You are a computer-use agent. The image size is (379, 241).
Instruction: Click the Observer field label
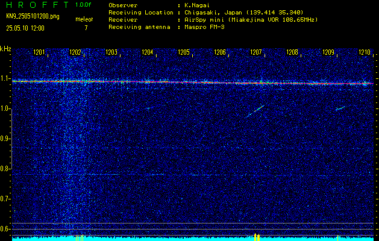click(123, 5)
